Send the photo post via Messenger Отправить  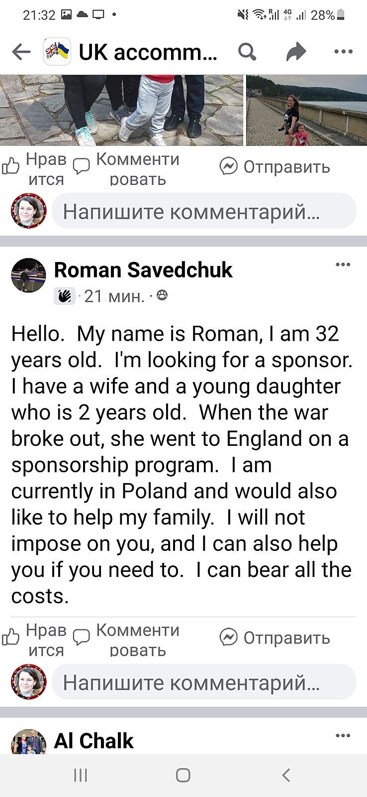click(x=275, y=167)
